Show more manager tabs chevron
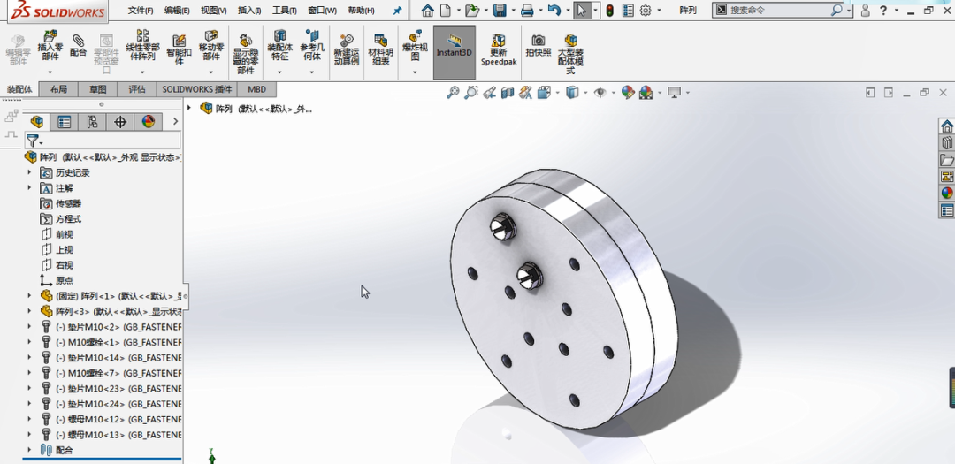 [x=175, y=122]
